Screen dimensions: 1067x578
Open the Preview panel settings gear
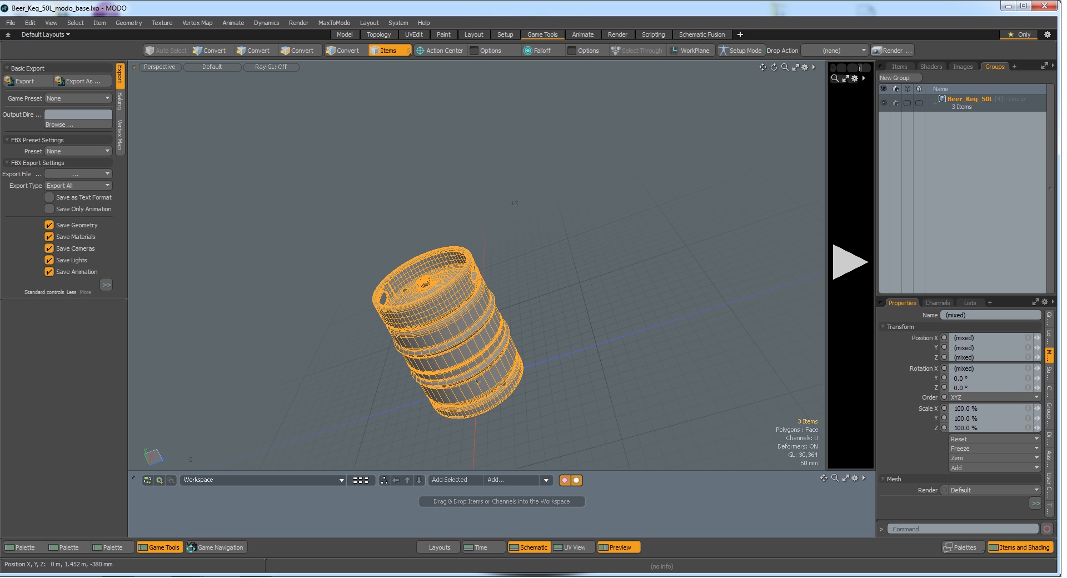tap(854, 78)
